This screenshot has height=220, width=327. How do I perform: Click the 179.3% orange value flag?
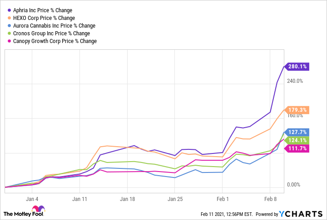pyautogui.click(x=297, y=110)
